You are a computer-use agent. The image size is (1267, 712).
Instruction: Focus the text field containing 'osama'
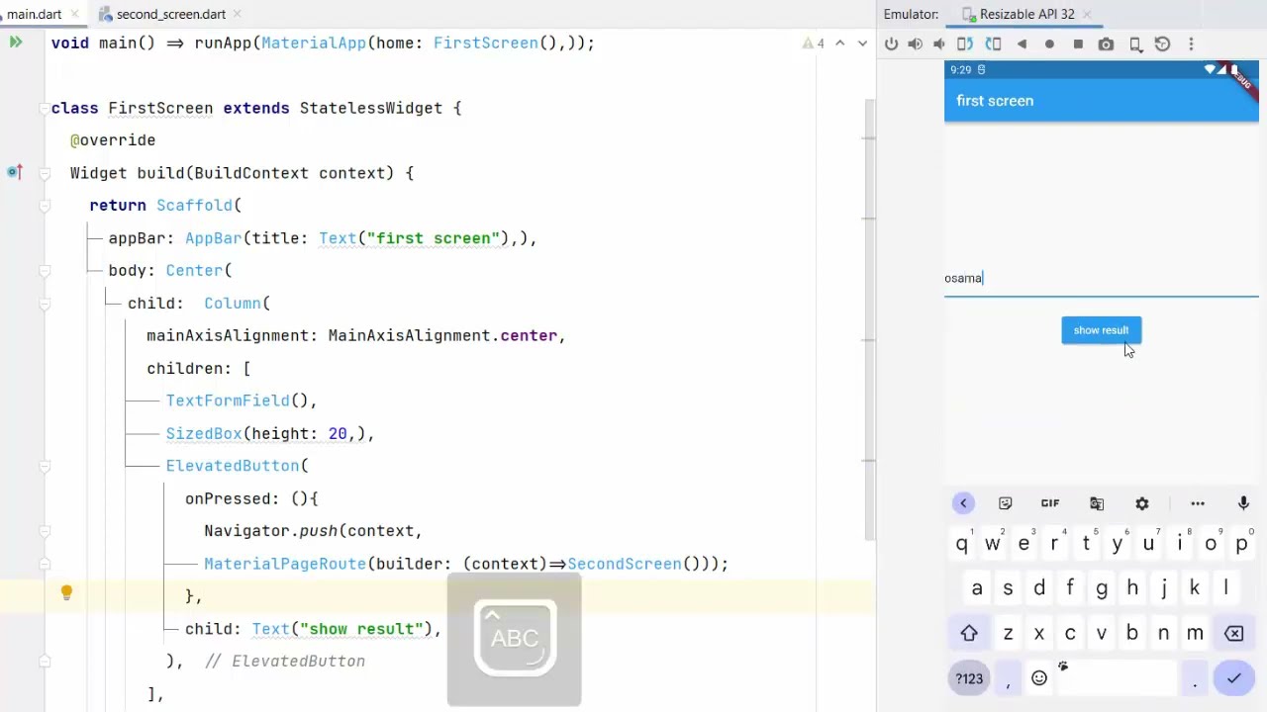click(x=1101, y=278)
